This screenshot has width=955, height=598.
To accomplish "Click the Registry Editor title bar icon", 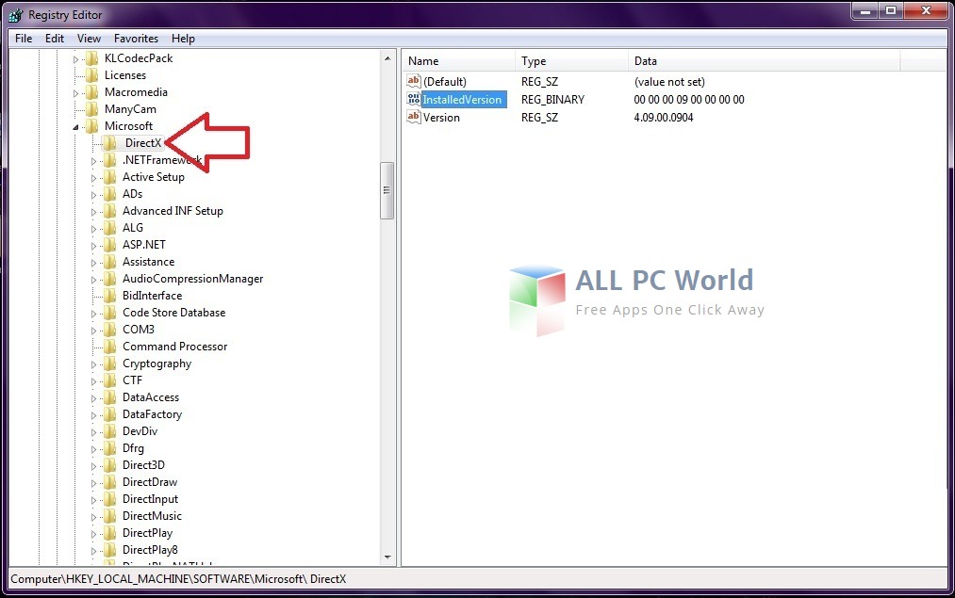I will [x=16, y=15].
